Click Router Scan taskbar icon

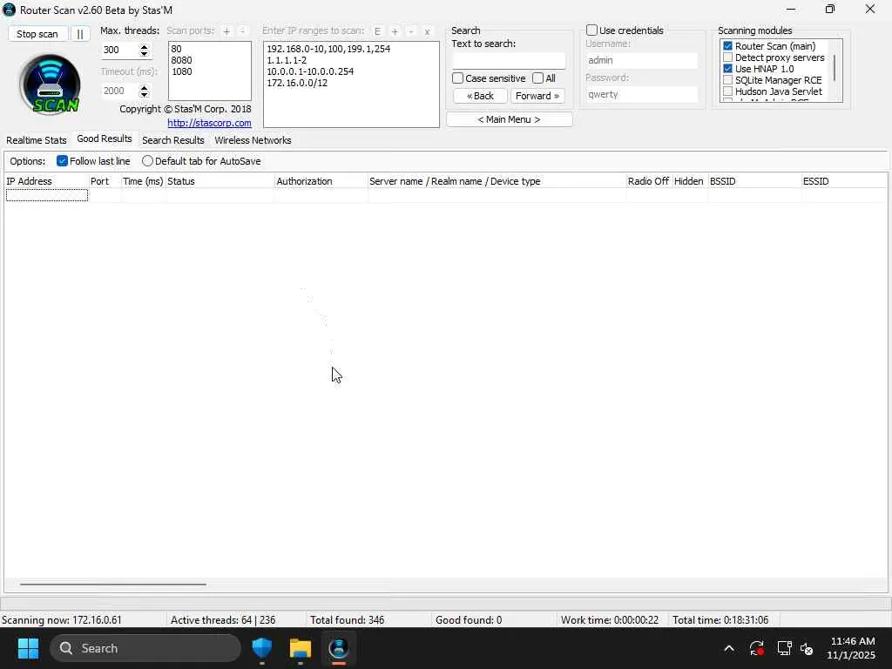point(339,648)
